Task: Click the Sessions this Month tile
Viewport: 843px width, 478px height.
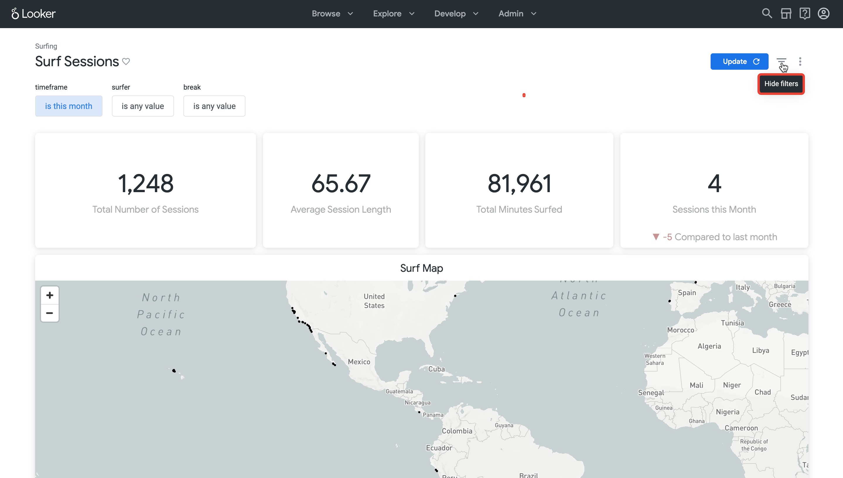Action: tap(714, 190)
